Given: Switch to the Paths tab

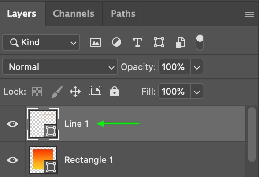Looking at the screenshot, I should pos(123,14).
